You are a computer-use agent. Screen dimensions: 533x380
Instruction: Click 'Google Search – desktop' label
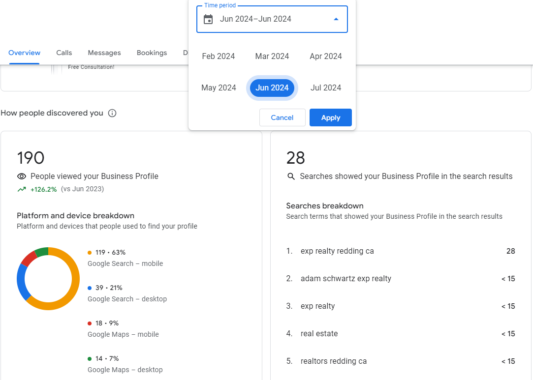[x=127, y=299]
